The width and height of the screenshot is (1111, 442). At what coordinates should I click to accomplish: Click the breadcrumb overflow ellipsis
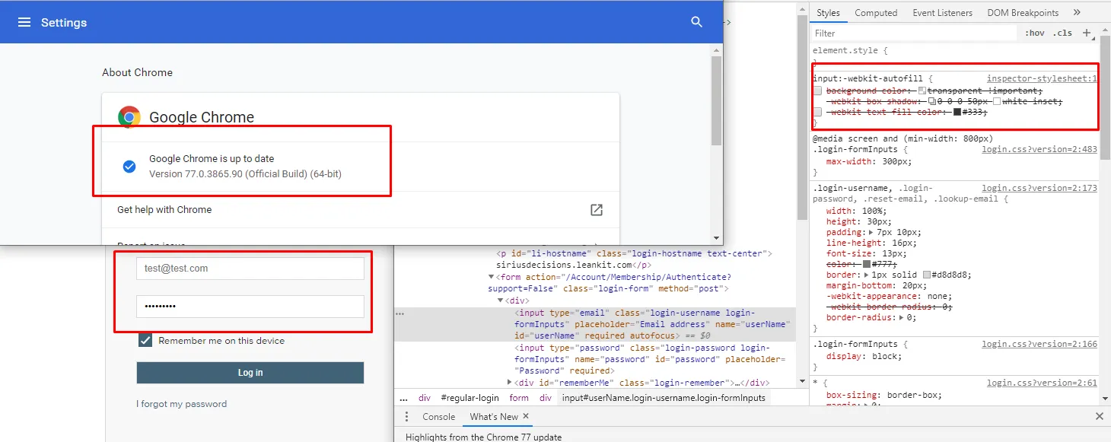(403, 398)
